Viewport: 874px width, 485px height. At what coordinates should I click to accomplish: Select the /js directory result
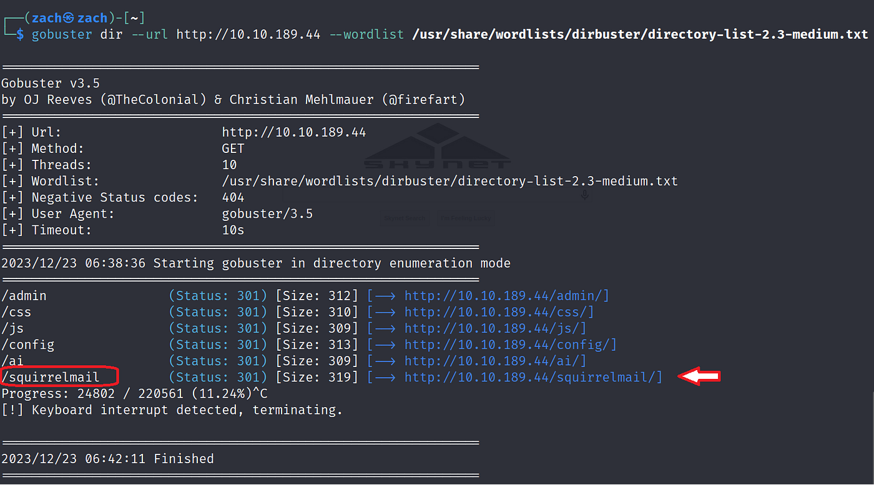13,328
